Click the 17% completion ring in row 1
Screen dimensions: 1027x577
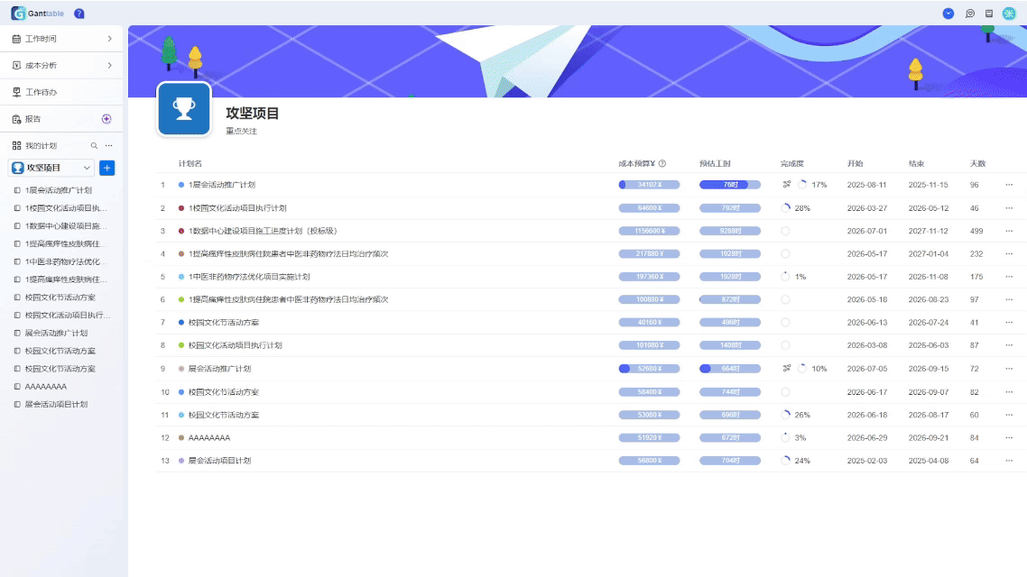[x=802, y=185]
